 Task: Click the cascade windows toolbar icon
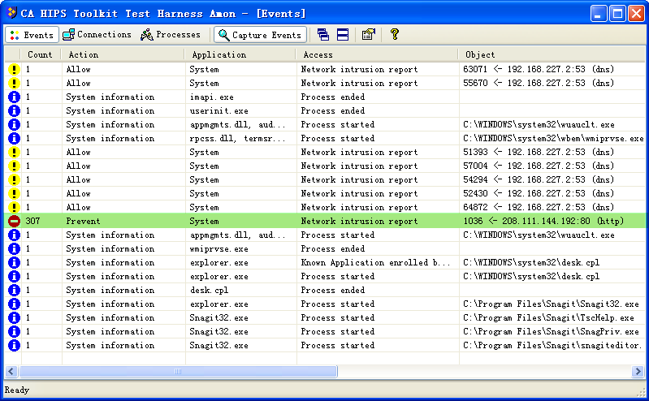tap(322, 35)
